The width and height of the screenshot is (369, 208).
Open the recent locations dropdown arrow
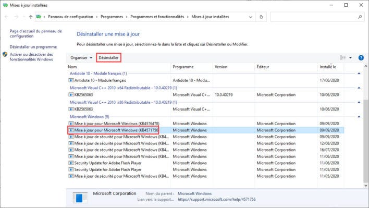click(x=23, y=17)
